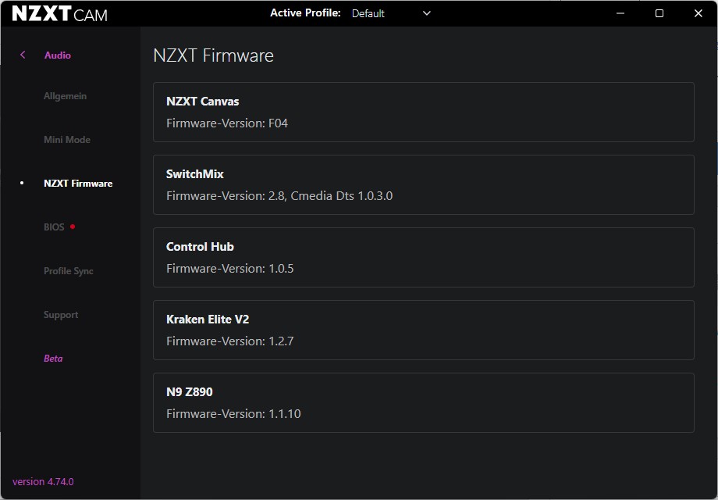Screen dimensions: 718x500
Task: Go to the Mini Mode settings
Action: pyautogui.click(x=67, y=140)
